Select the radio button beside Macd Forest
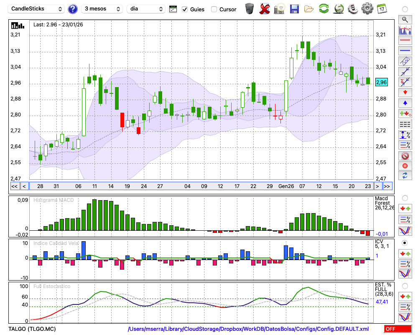The width and height of the screenshot is (418, 335). coord(405,198)
